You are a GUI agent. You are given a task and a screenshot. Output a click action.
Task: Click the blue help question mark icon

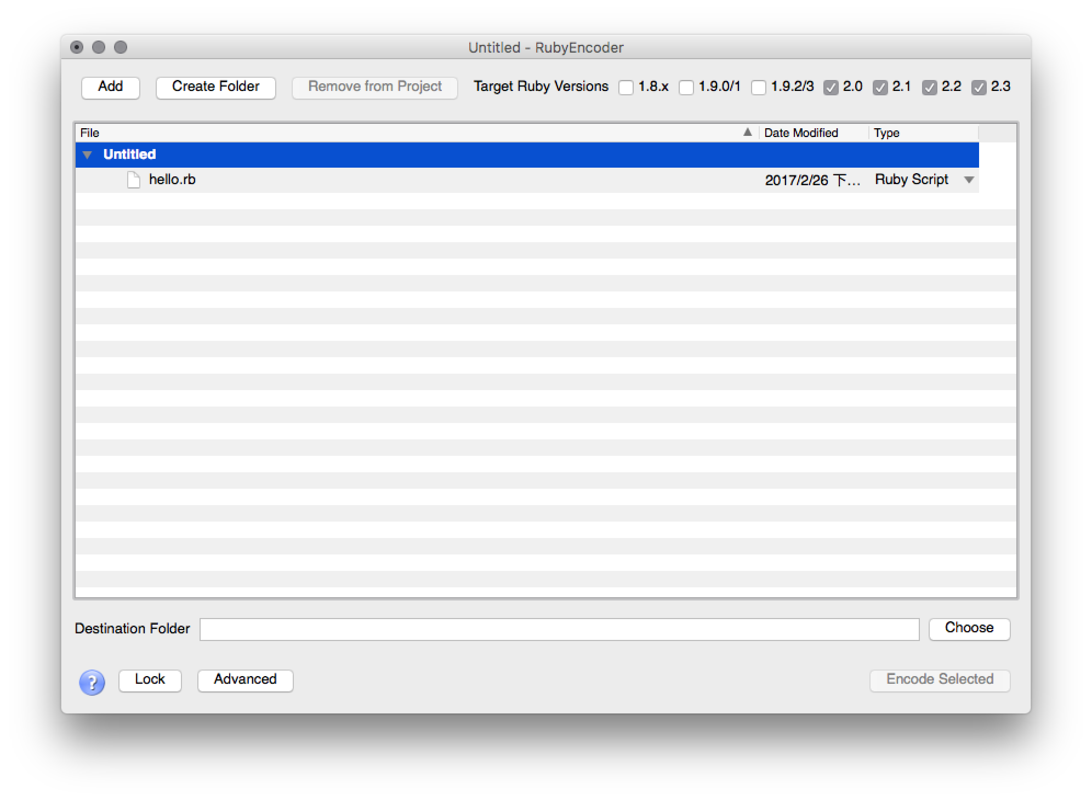[92, 683]
